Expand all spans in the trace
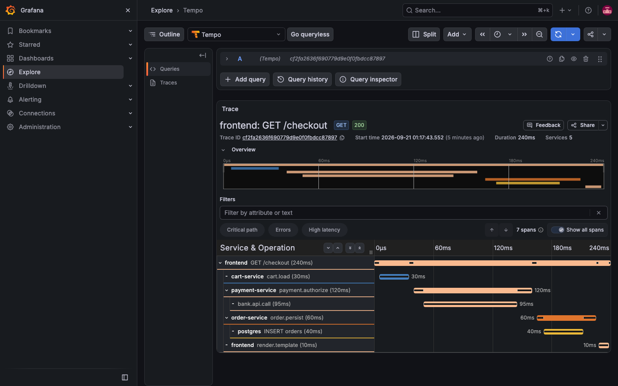The image size is (618, 386). pos(350,248)
